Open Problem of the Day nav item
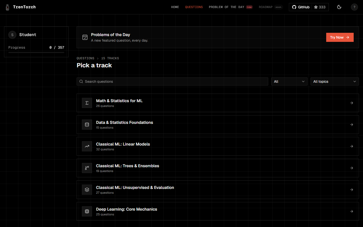This screenshot has height=227, width=363. click(231, 7)
